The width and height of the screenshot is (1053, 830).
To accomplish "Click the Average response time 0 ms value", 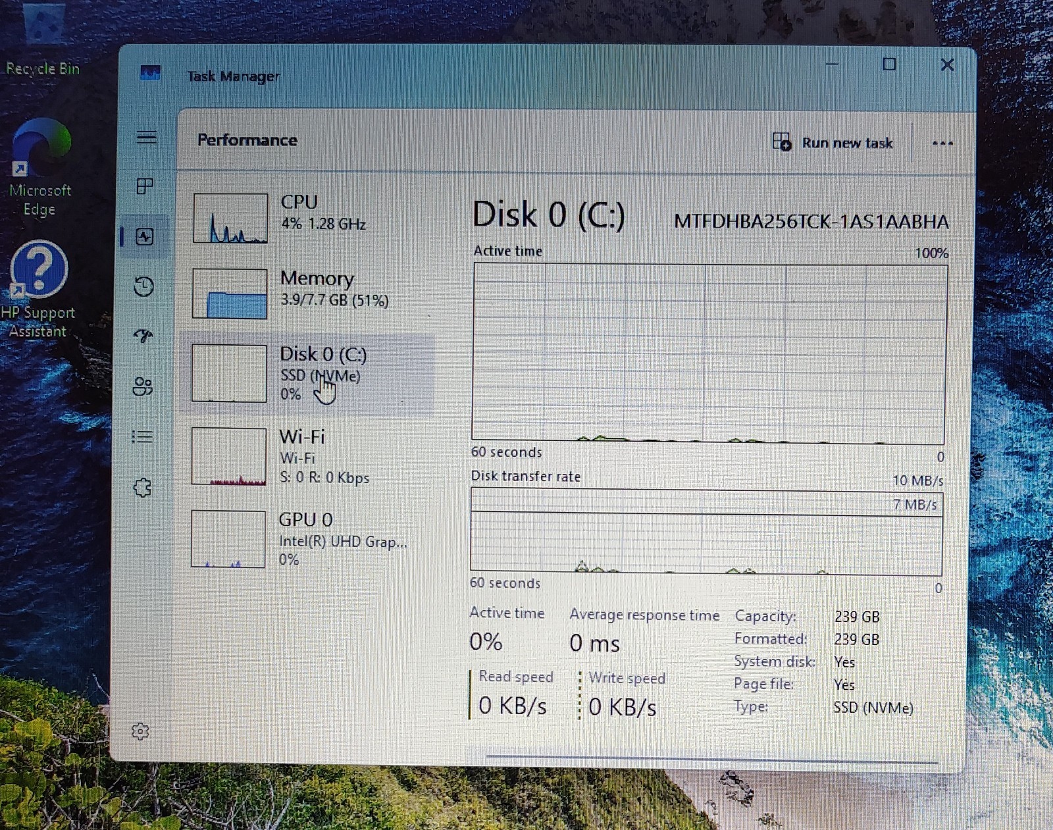I will 595,643.
